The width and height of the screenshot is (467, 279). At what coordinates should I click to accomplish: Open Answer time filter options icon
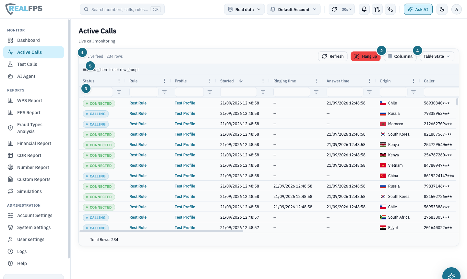[369, 92]
